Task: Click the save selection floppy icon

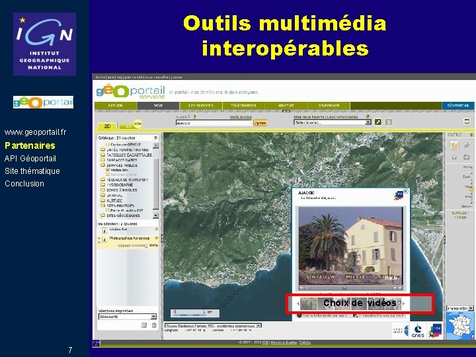Action: 144,325
